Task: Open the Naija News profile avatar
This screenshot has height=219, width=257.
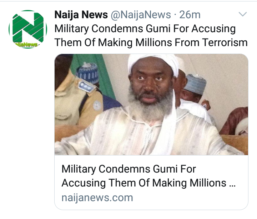Action: coord(28,29)
